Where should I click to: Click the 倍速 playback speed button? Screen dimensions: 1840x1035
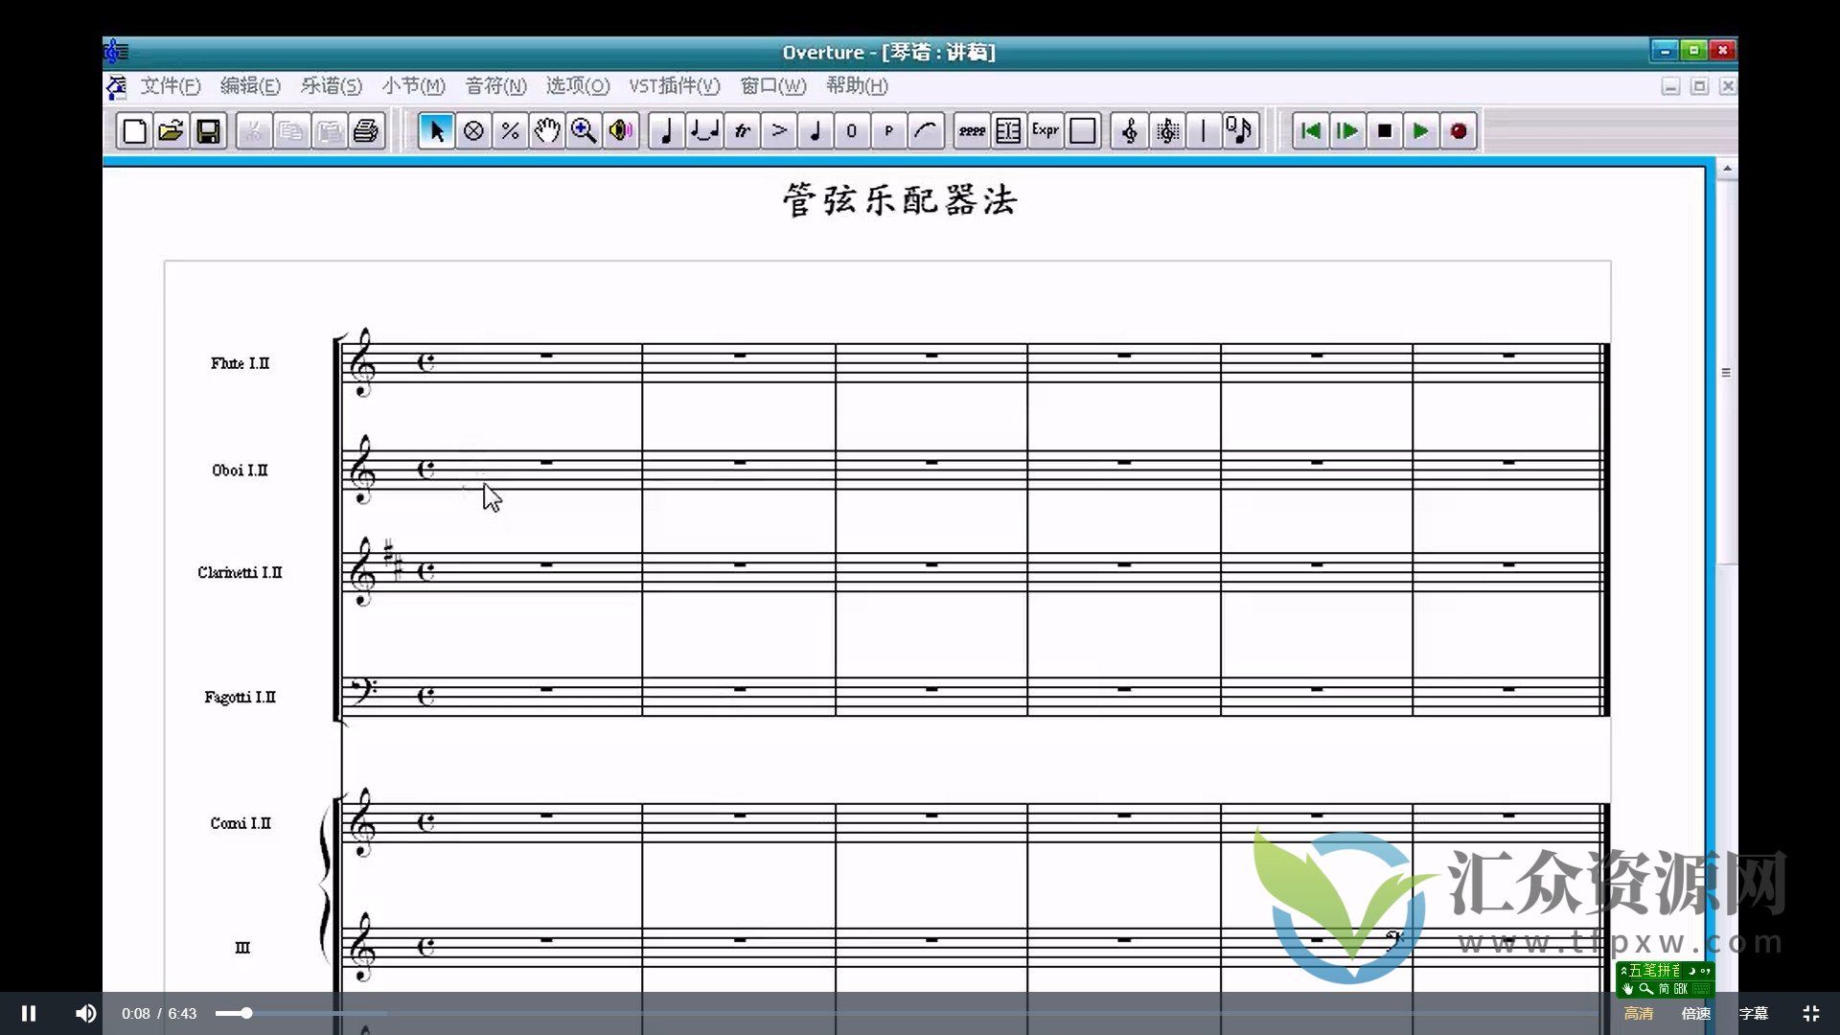[x=1695, y=1013]
